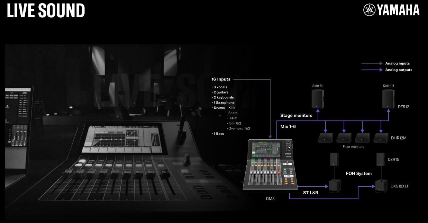Click the "DZR12" model label

[x=403, y=107]
